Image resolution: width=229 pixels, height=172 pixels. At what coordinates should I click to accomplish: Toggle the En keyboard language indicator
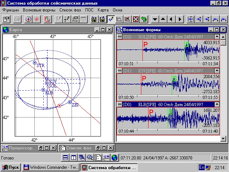[x=202, y=167]
